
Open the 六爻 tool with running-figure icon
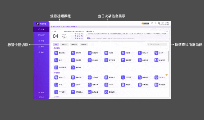(123, 77)
